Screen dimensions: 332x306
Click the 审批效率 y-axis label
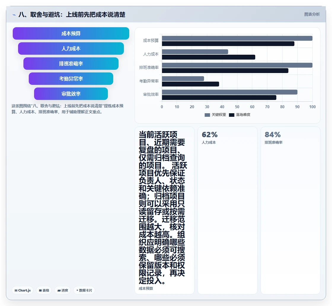(x=151, y=94)
